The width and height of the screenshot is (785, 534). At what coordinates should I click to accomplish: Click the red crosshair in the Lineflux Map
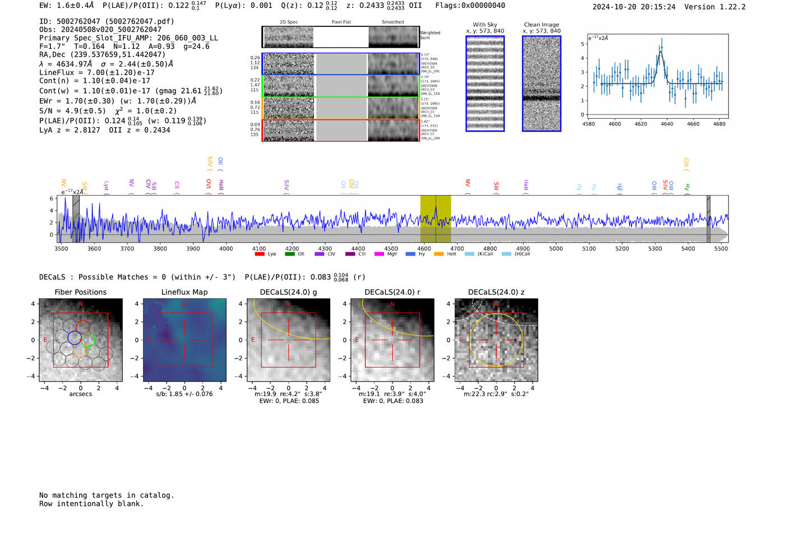[184, 340]
